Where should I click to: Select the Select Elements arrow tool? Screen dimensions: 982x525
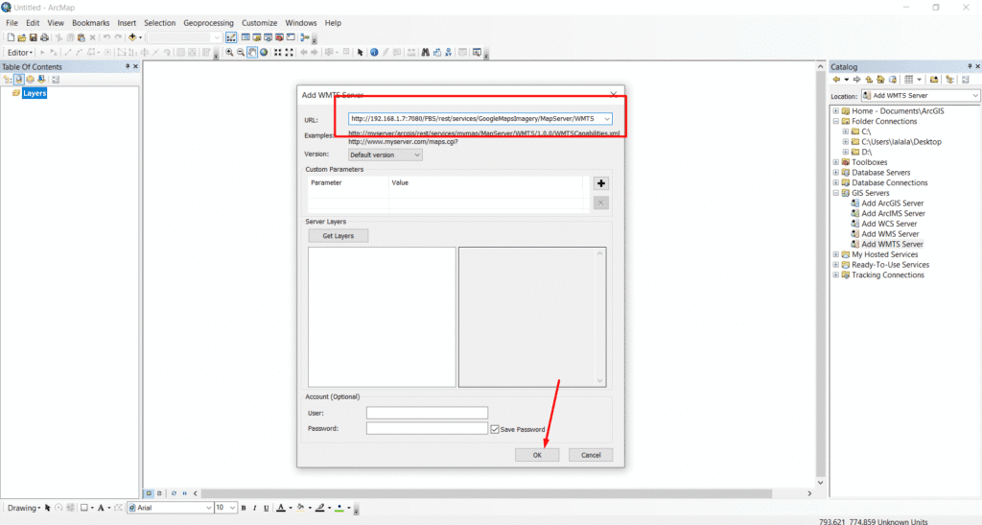(x=361, y=53)
